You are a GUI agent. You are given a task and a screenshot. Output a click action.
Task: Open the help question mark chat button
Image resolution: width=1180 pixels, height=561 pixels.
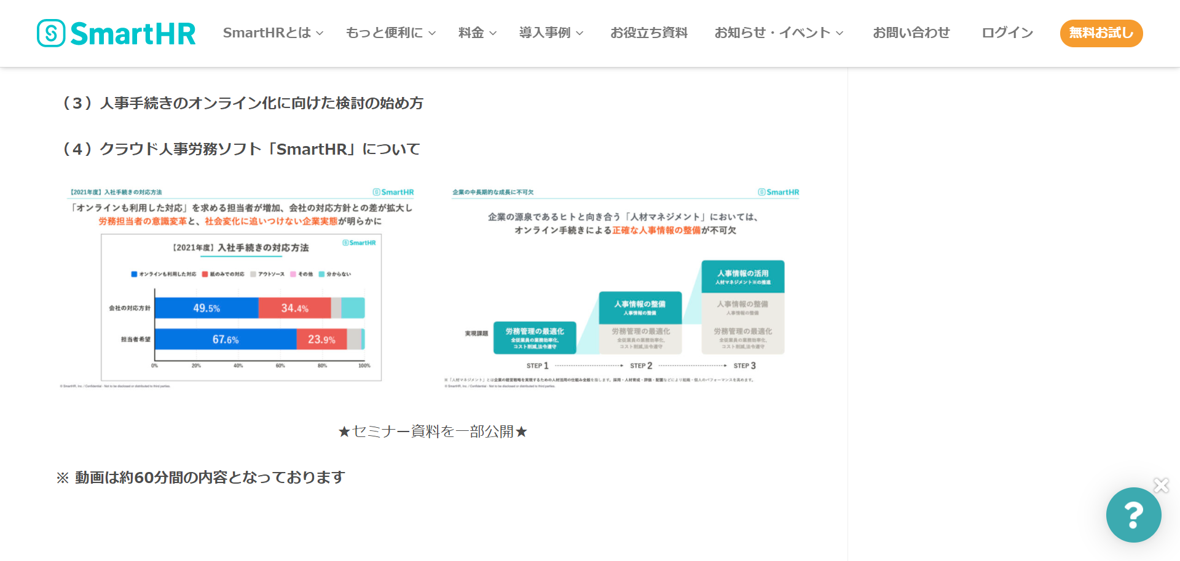pos(1134,515)
